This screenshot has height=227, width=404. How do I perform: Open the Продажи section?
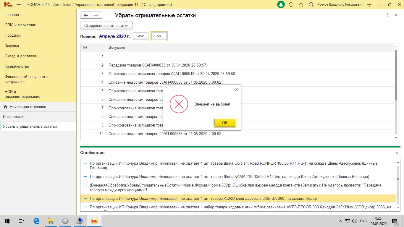click(x=13, y=35)
